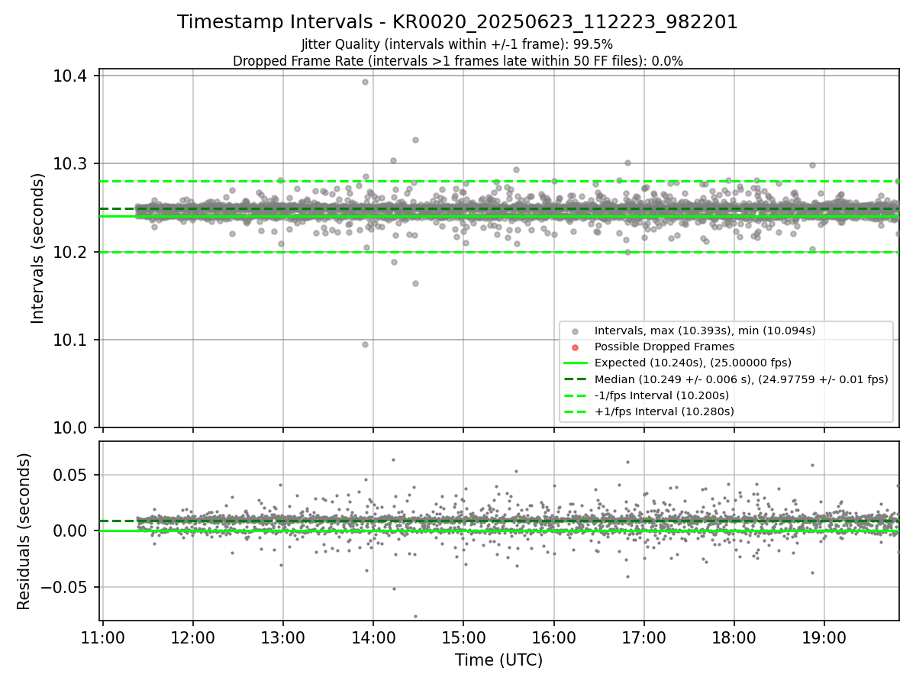
Task: Click the lowest outlier point near 10.094s
Action: point(365,344)
